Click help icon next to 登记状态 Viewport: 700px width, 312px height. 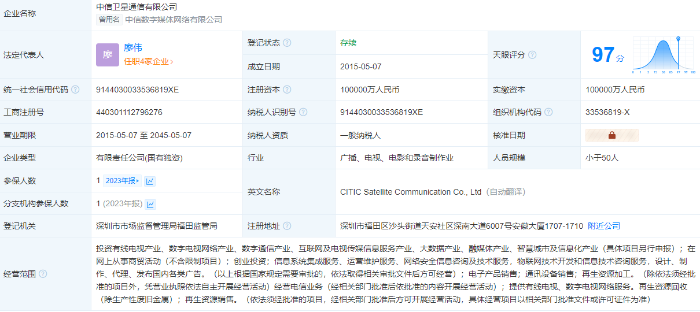coord(287,43)
